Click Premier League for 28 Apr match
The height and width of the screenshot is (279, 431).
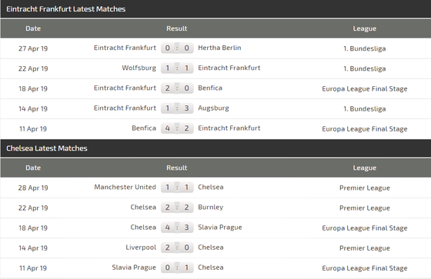[365, 188]
